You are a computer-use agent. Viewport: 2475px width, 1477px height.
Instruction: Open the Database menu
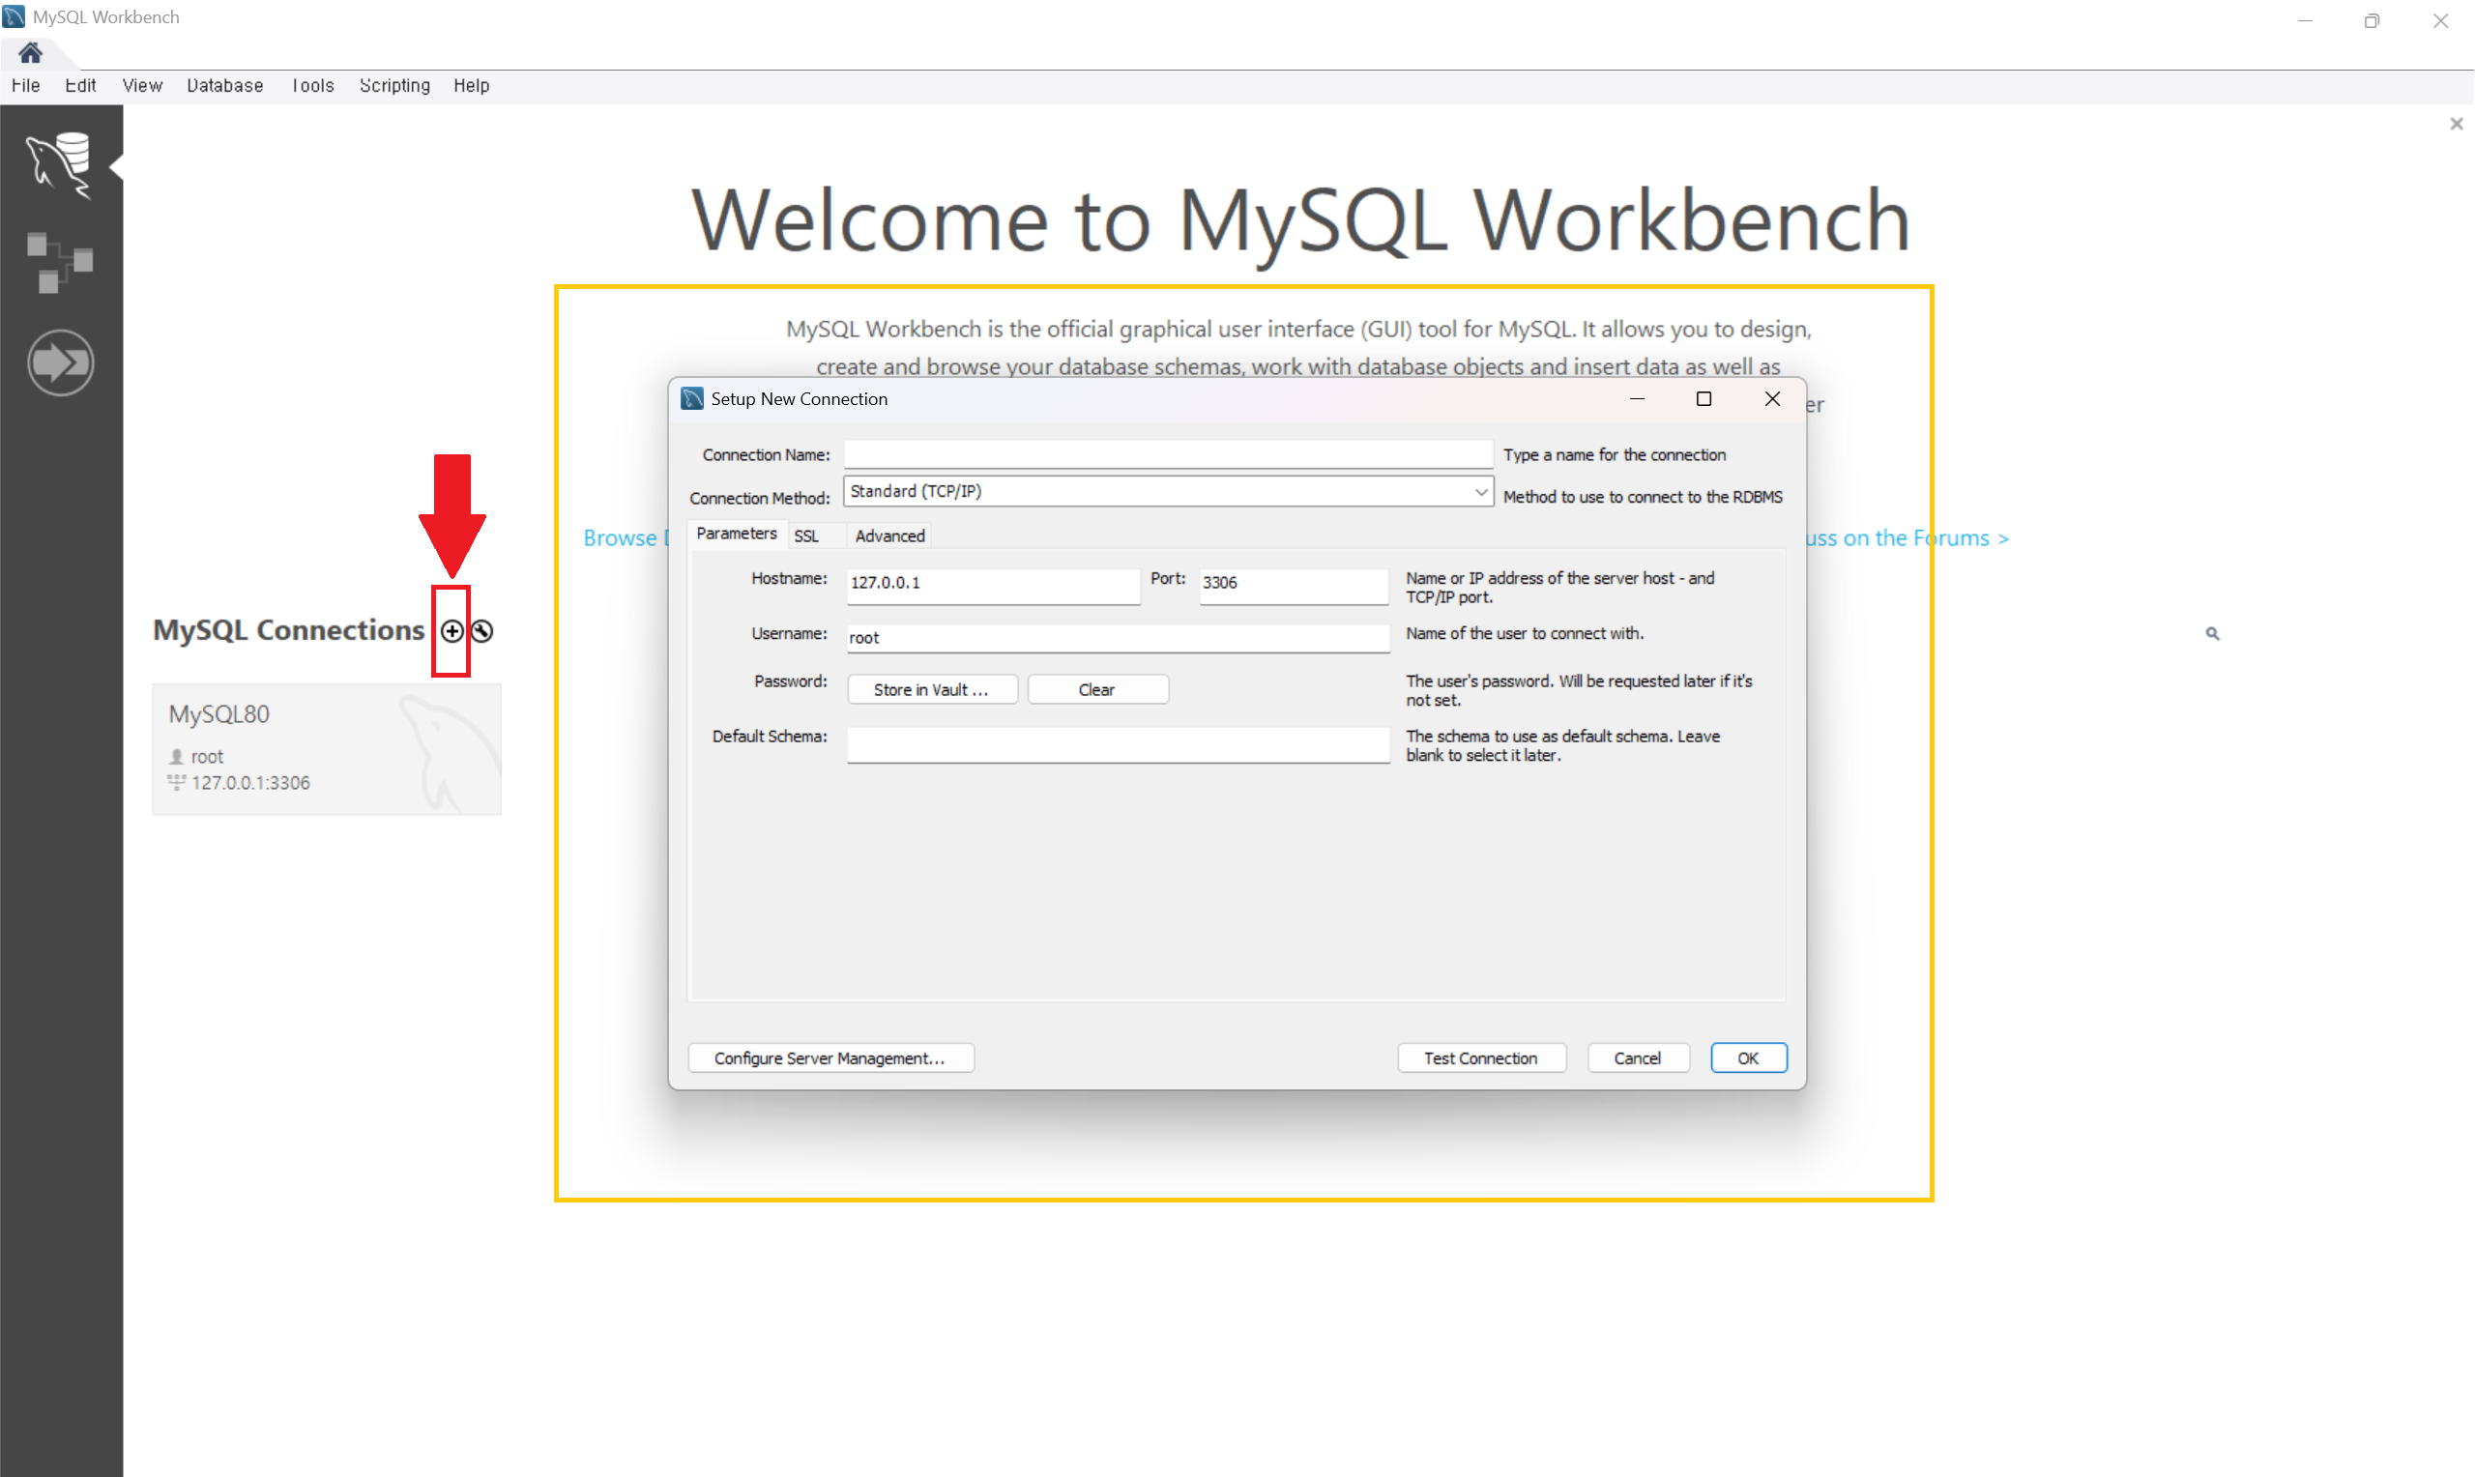pyautogui.click(x=225, y=86)
